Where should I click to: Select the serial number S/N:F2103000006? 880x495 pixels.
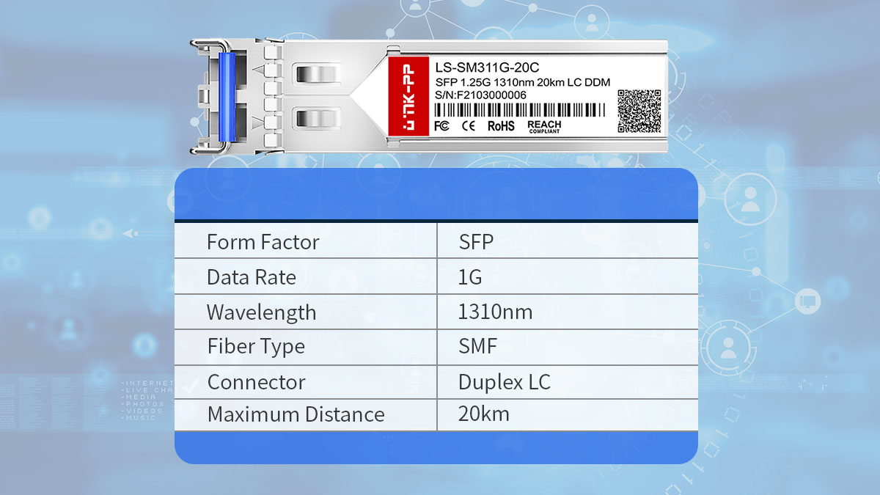point(480,95)
